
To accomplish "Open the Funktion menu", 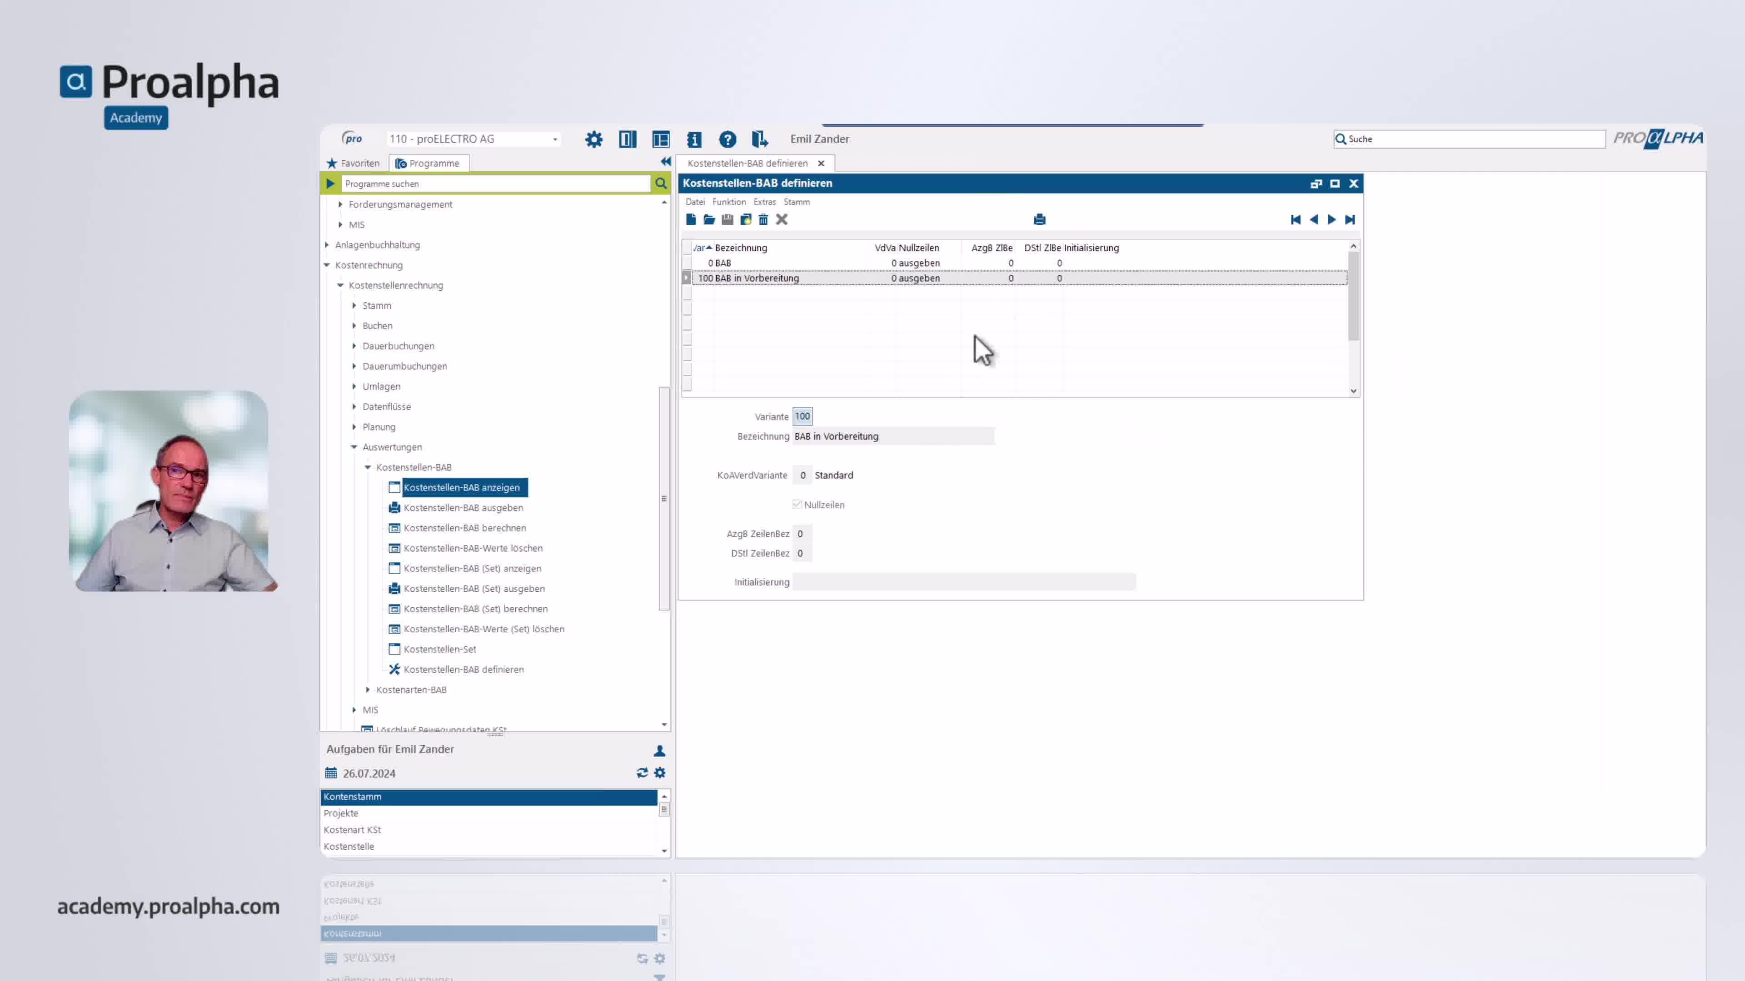I will coord(729,202).
